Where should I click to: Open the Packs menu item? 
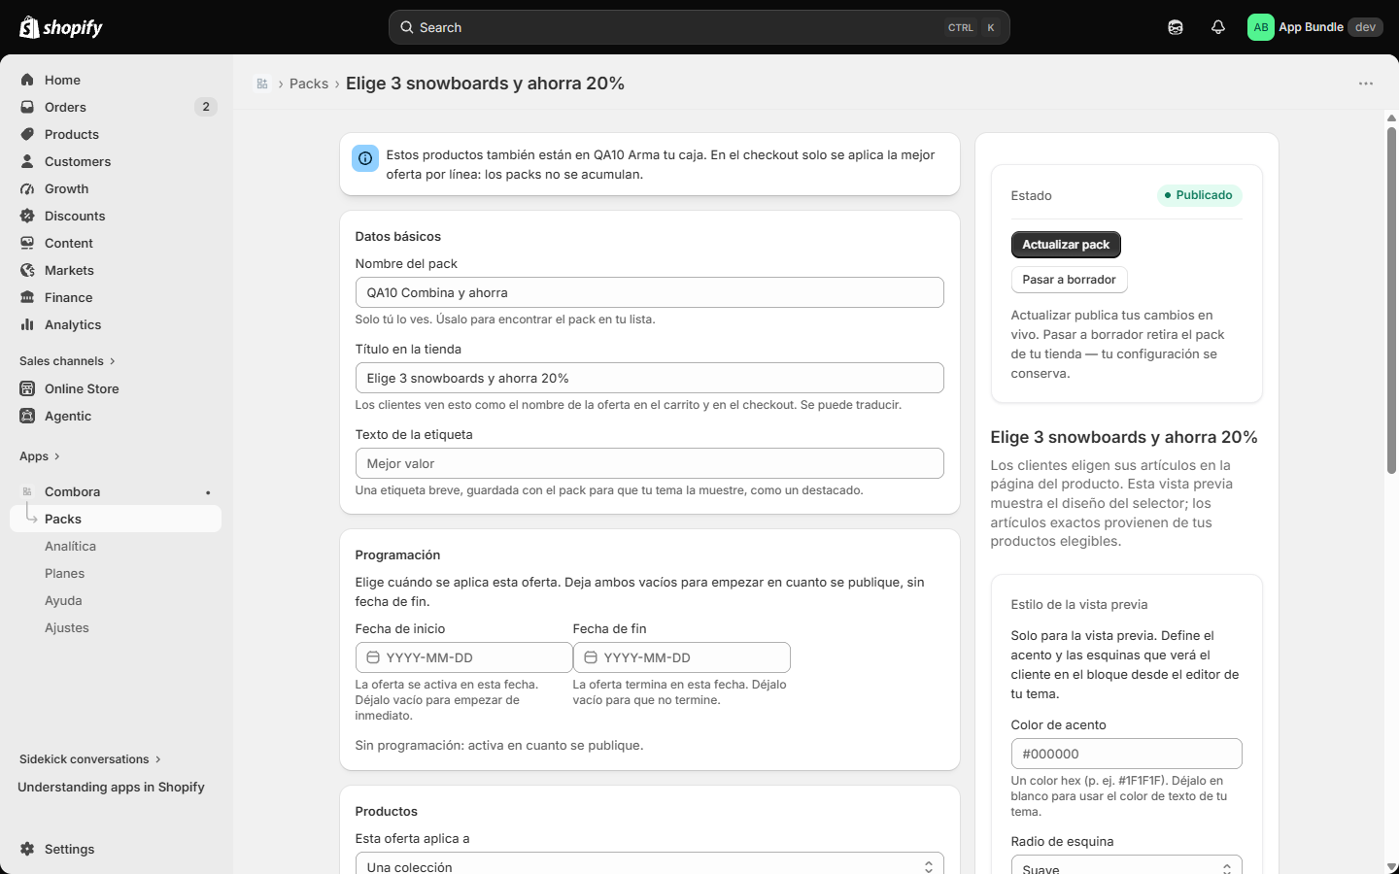(116, 519)
